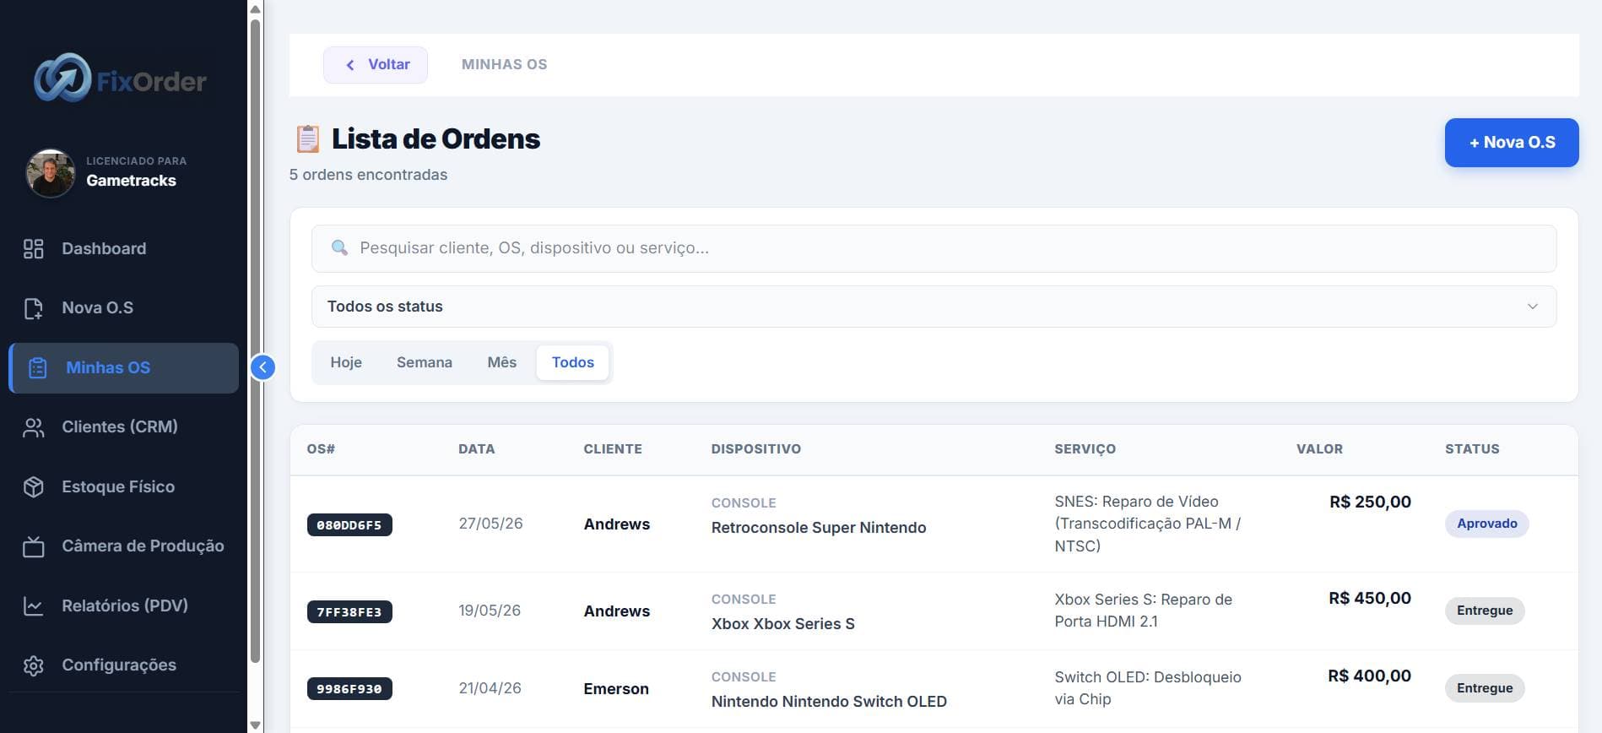Click the date 19/05/26
Image resolution: width=1602 pixels, height=733 pixels.
(490, 611)
